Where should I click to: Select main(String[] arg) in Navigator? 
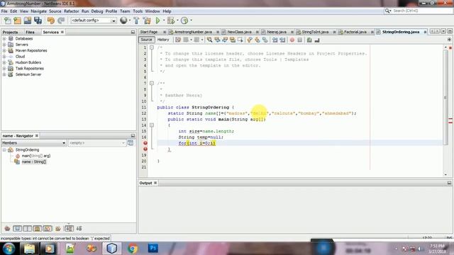36,156
